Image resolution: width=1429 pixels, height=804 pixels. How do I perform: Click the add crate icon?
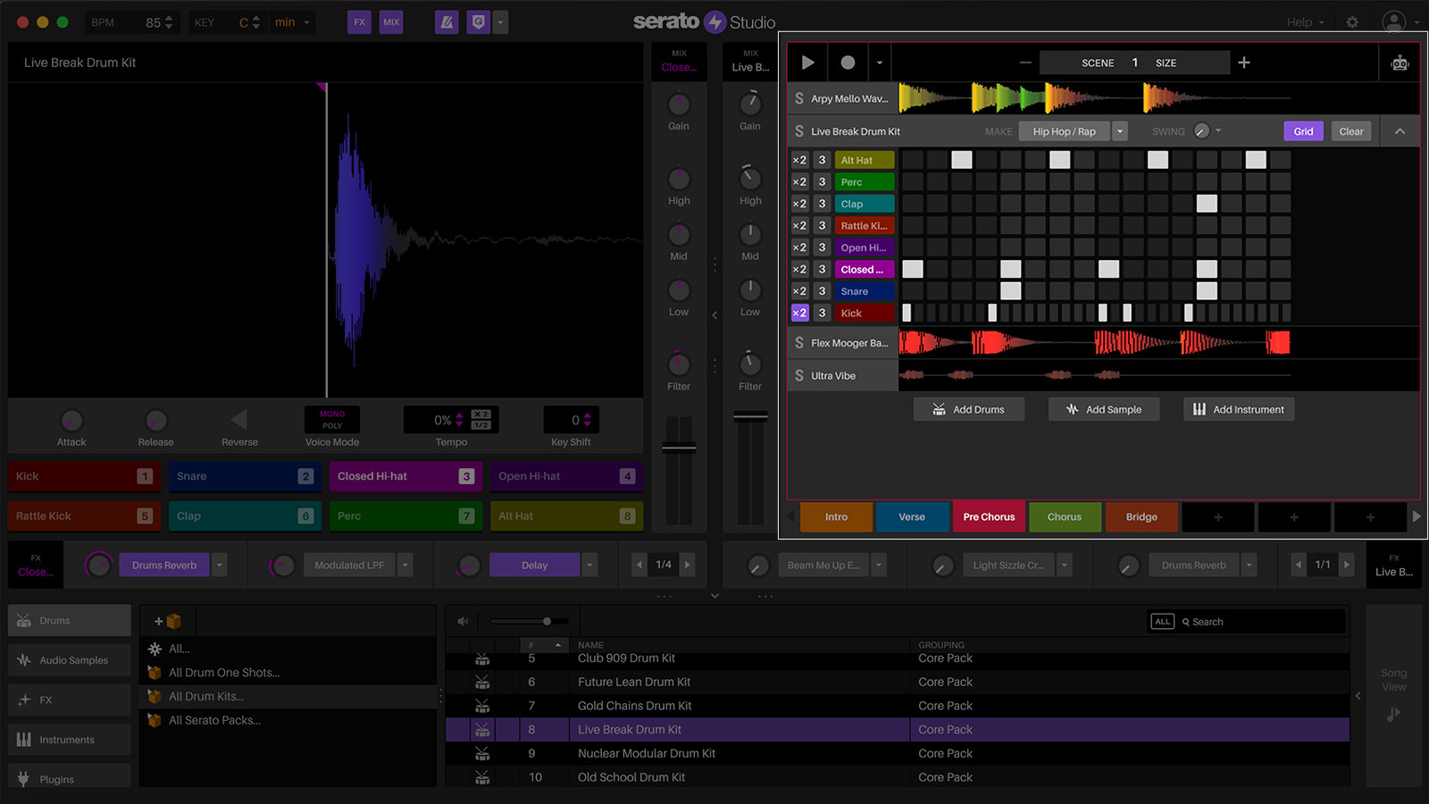coord(167,621)
